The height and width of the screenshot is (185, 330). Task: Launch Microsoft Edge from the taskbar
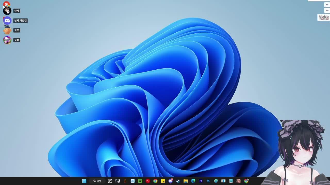pyautogui.click(x=193, y=181)
